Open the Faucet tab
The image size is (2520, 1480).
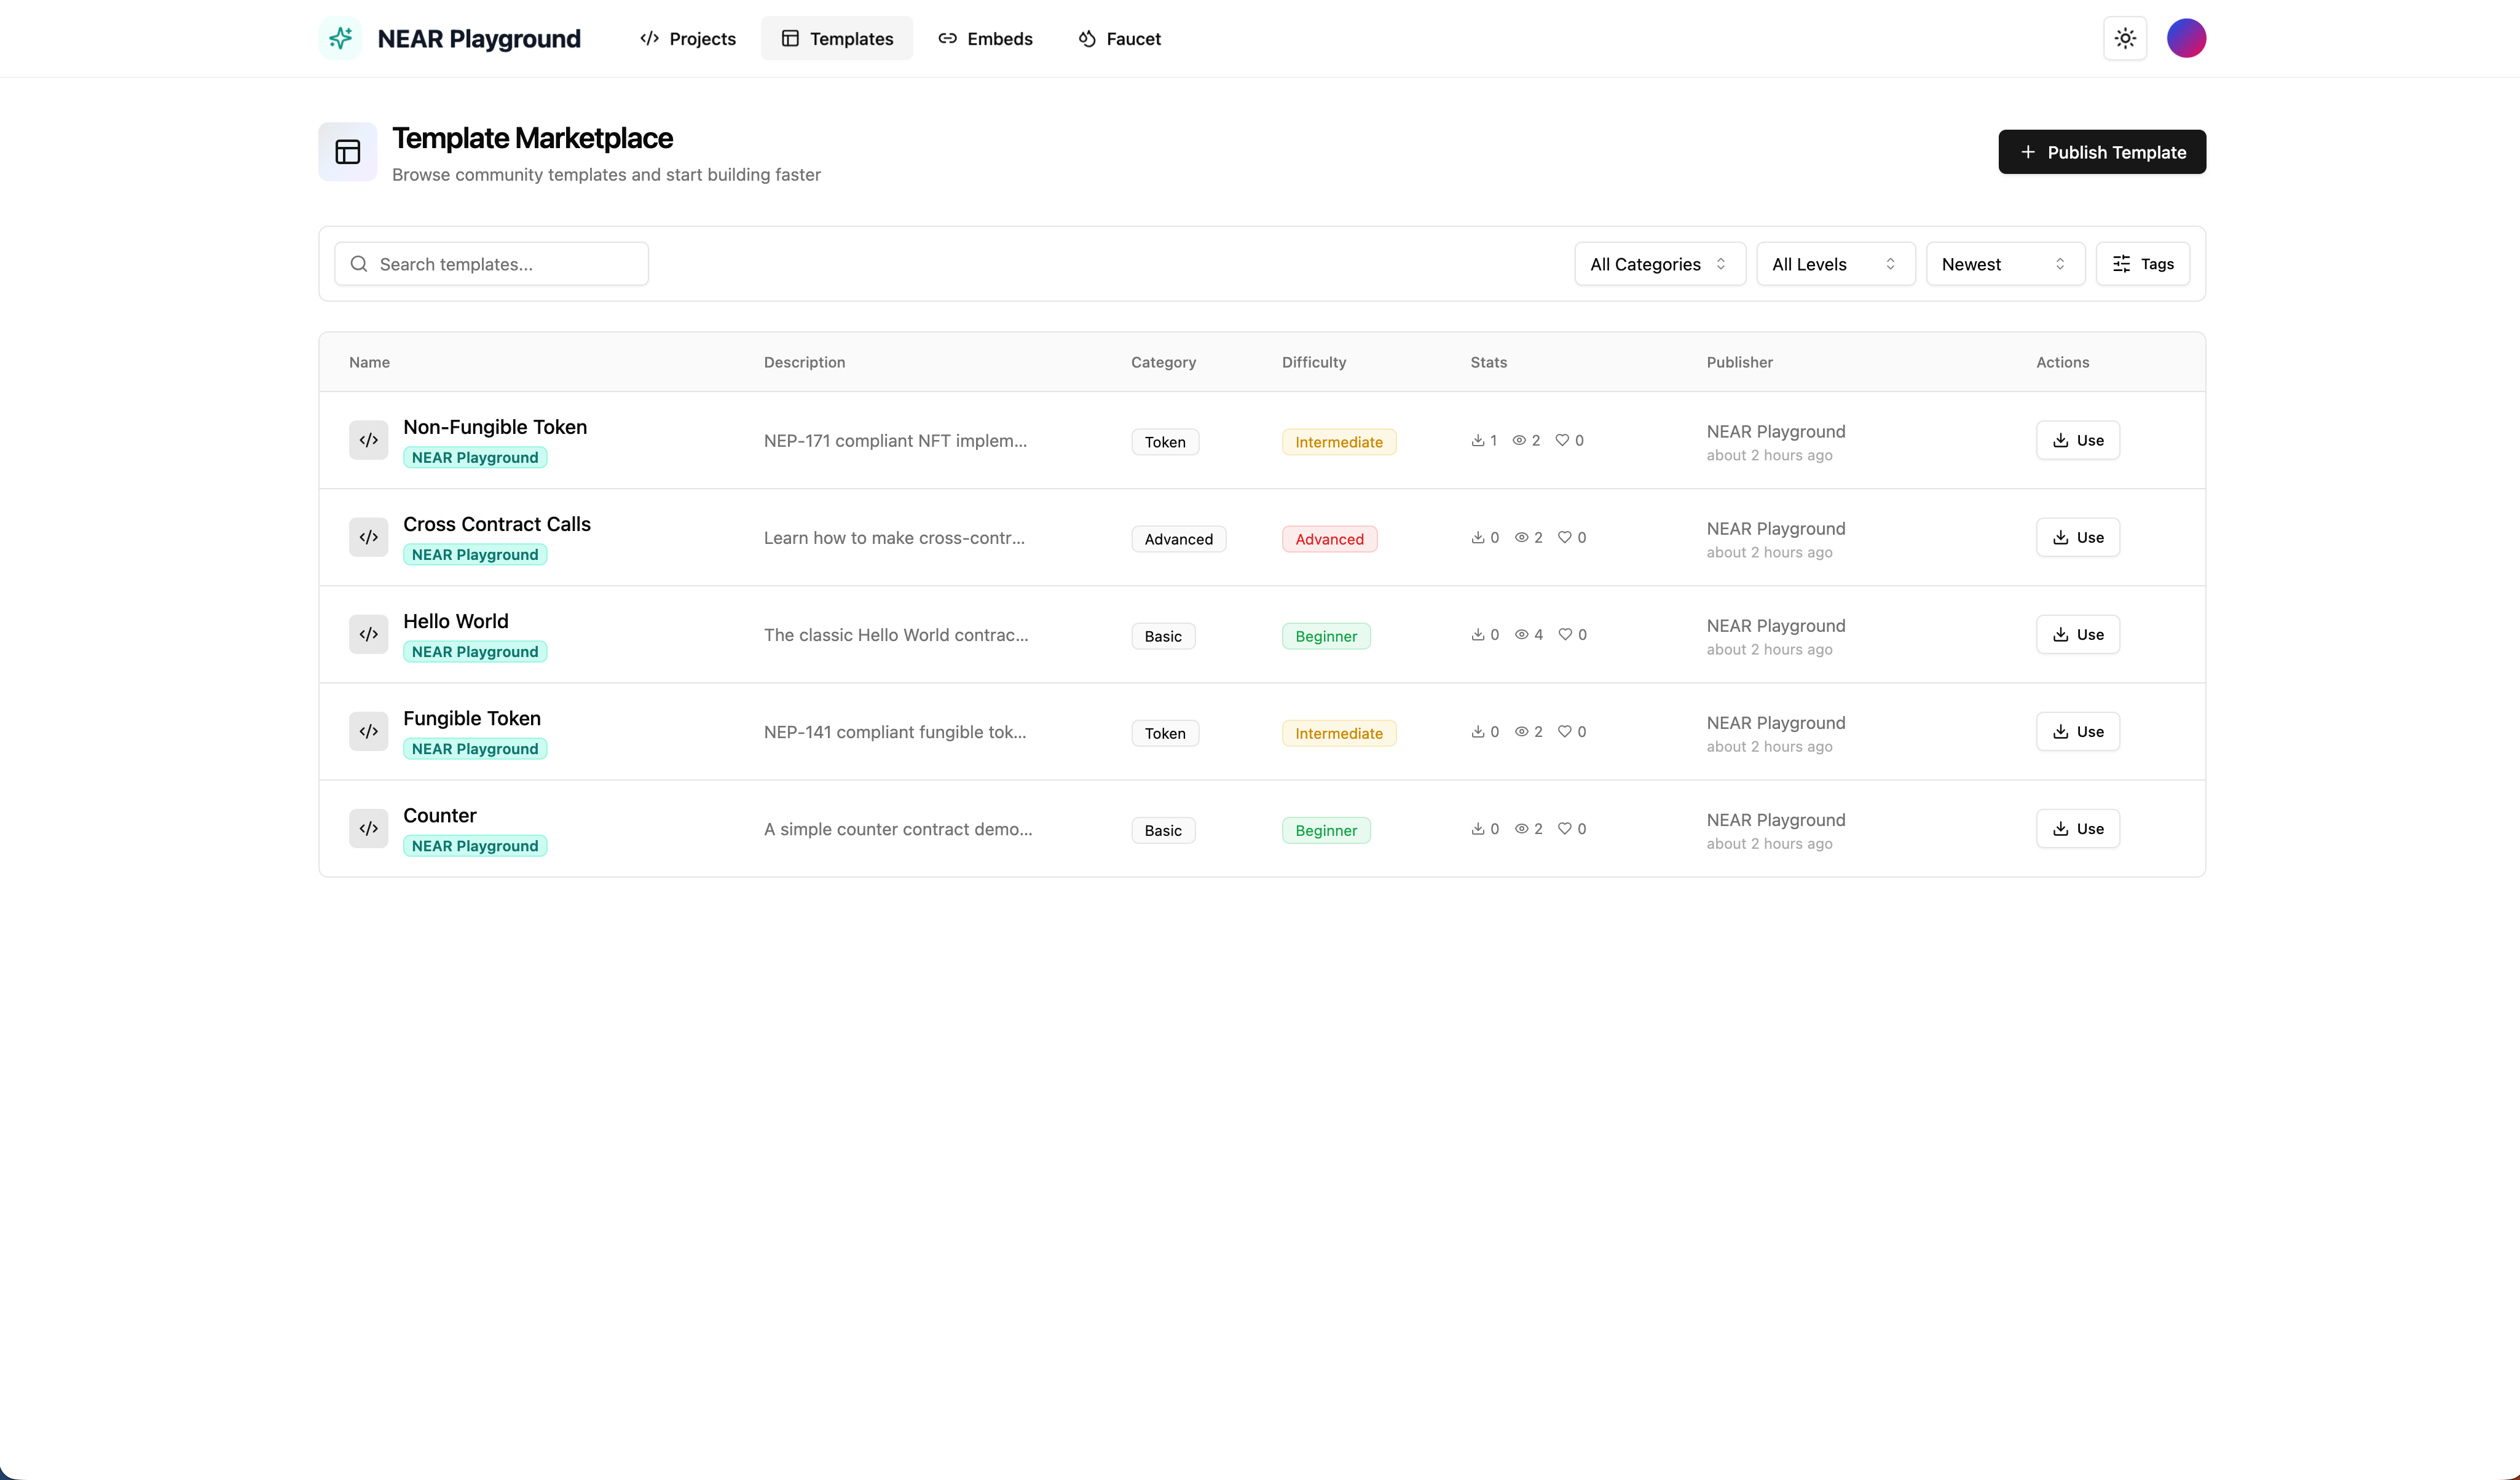click(x=1119, y=38)
